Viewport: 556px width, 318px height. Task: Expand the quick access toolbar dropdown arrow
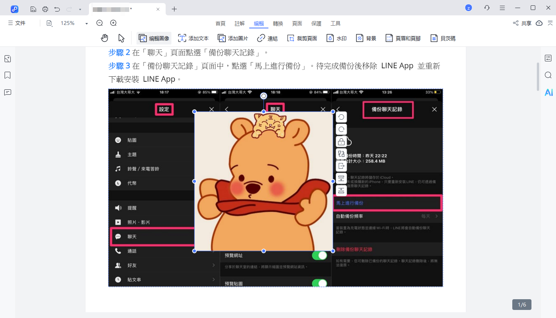pyautogui.click(x=80, y=9)
